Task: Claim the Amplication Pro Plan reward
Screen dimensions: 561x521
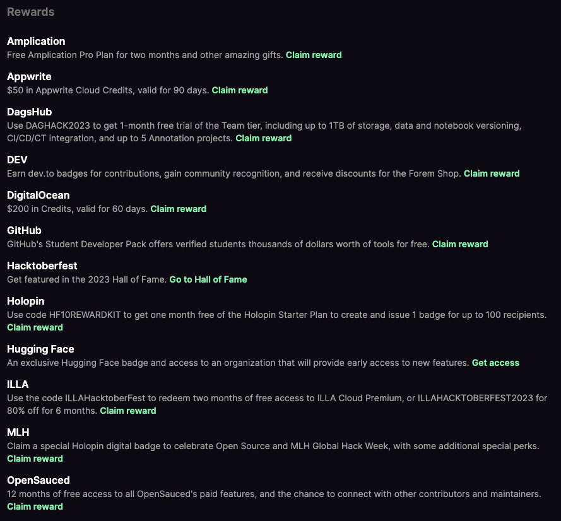Action: point(314,55)
